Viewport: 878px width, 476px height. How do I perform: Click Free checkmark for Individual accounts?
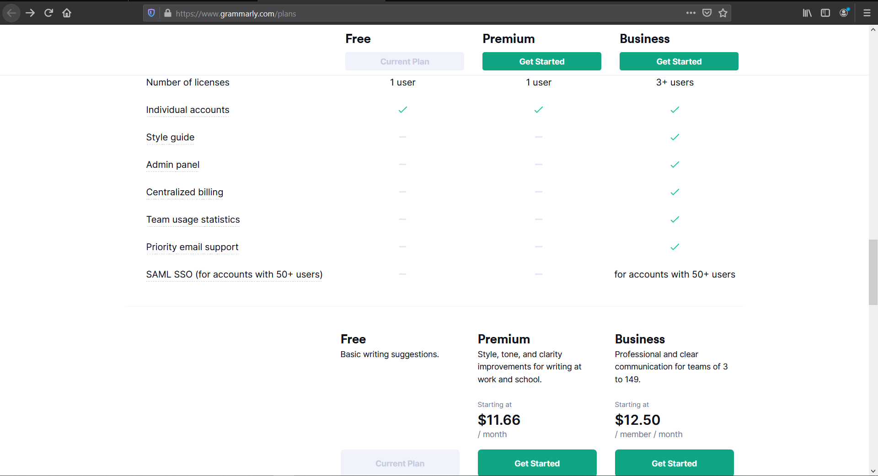click(402, 110)
